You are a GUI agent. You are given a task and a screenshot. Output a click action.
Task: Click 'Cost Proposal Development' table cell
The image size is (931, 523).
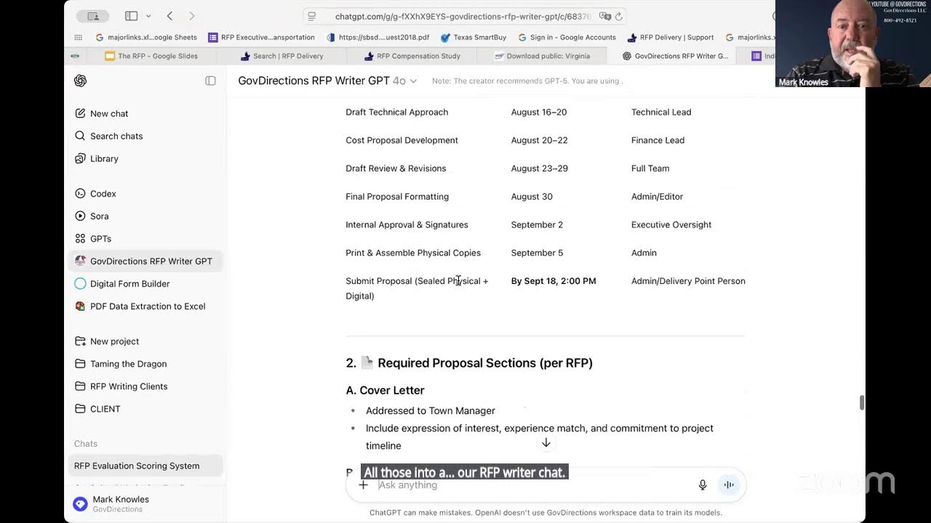401,140
